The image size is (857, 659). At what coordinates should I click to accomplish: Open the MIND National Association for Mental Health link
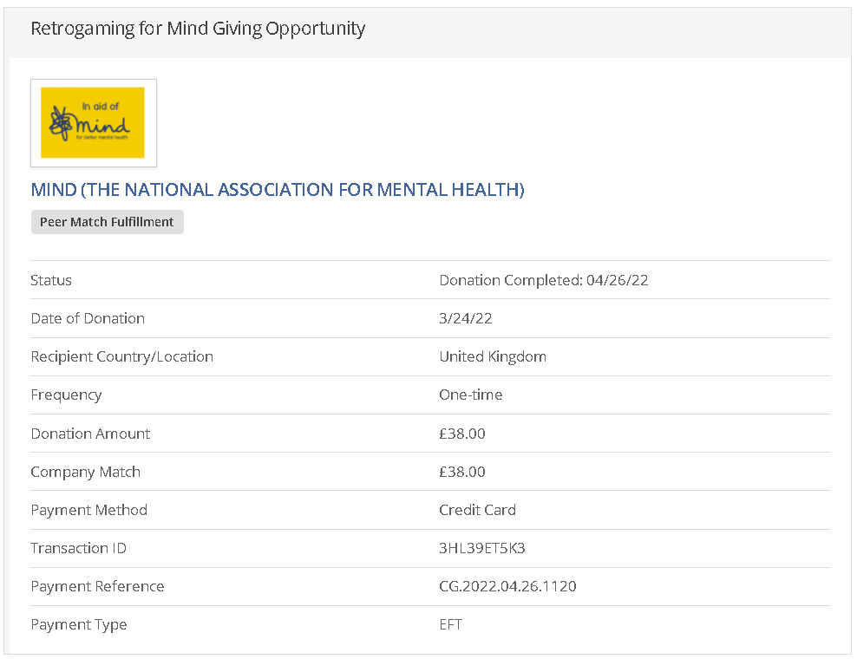tap(278, 190)
